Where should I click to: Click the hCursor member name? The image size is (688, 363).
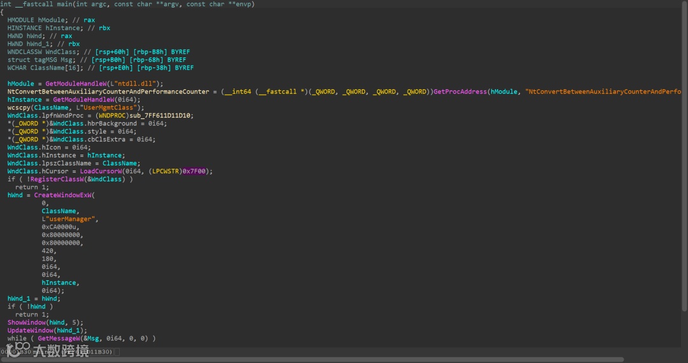55,171
